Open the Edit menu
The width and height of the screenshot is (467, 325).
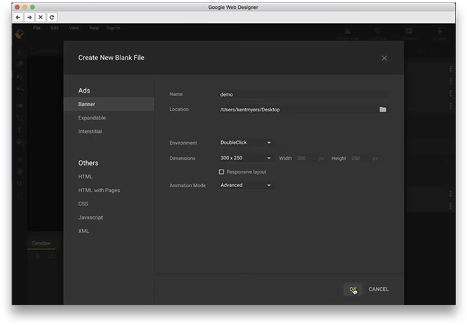[x=54, y=28]
